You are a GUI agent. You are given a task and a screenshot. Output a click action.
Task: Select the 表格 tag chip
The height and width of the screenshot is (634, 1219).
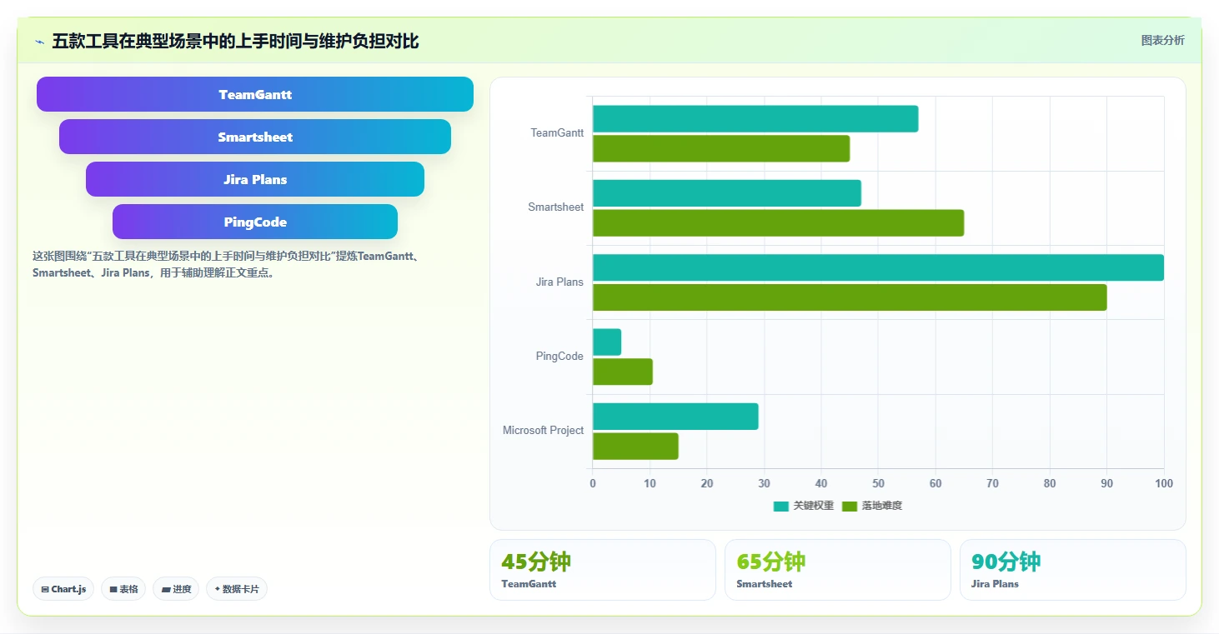pos(123,589)
